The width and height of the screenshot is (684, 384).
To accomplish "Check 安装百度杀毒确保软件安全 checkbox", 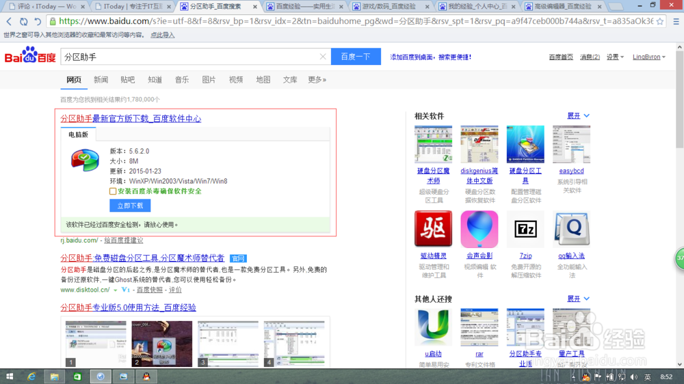I will click(113, 191).
